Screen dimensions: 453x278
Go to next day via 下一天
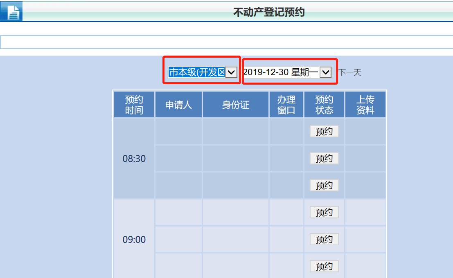[x=349, y=73]
